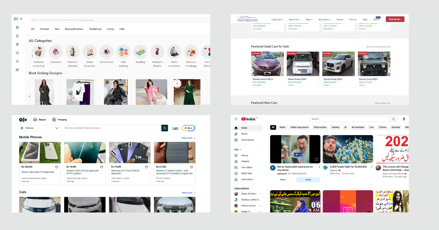Select the Tech&Auto tab in the shopping site
439x230 pixels.
click(x=95, y=29)
